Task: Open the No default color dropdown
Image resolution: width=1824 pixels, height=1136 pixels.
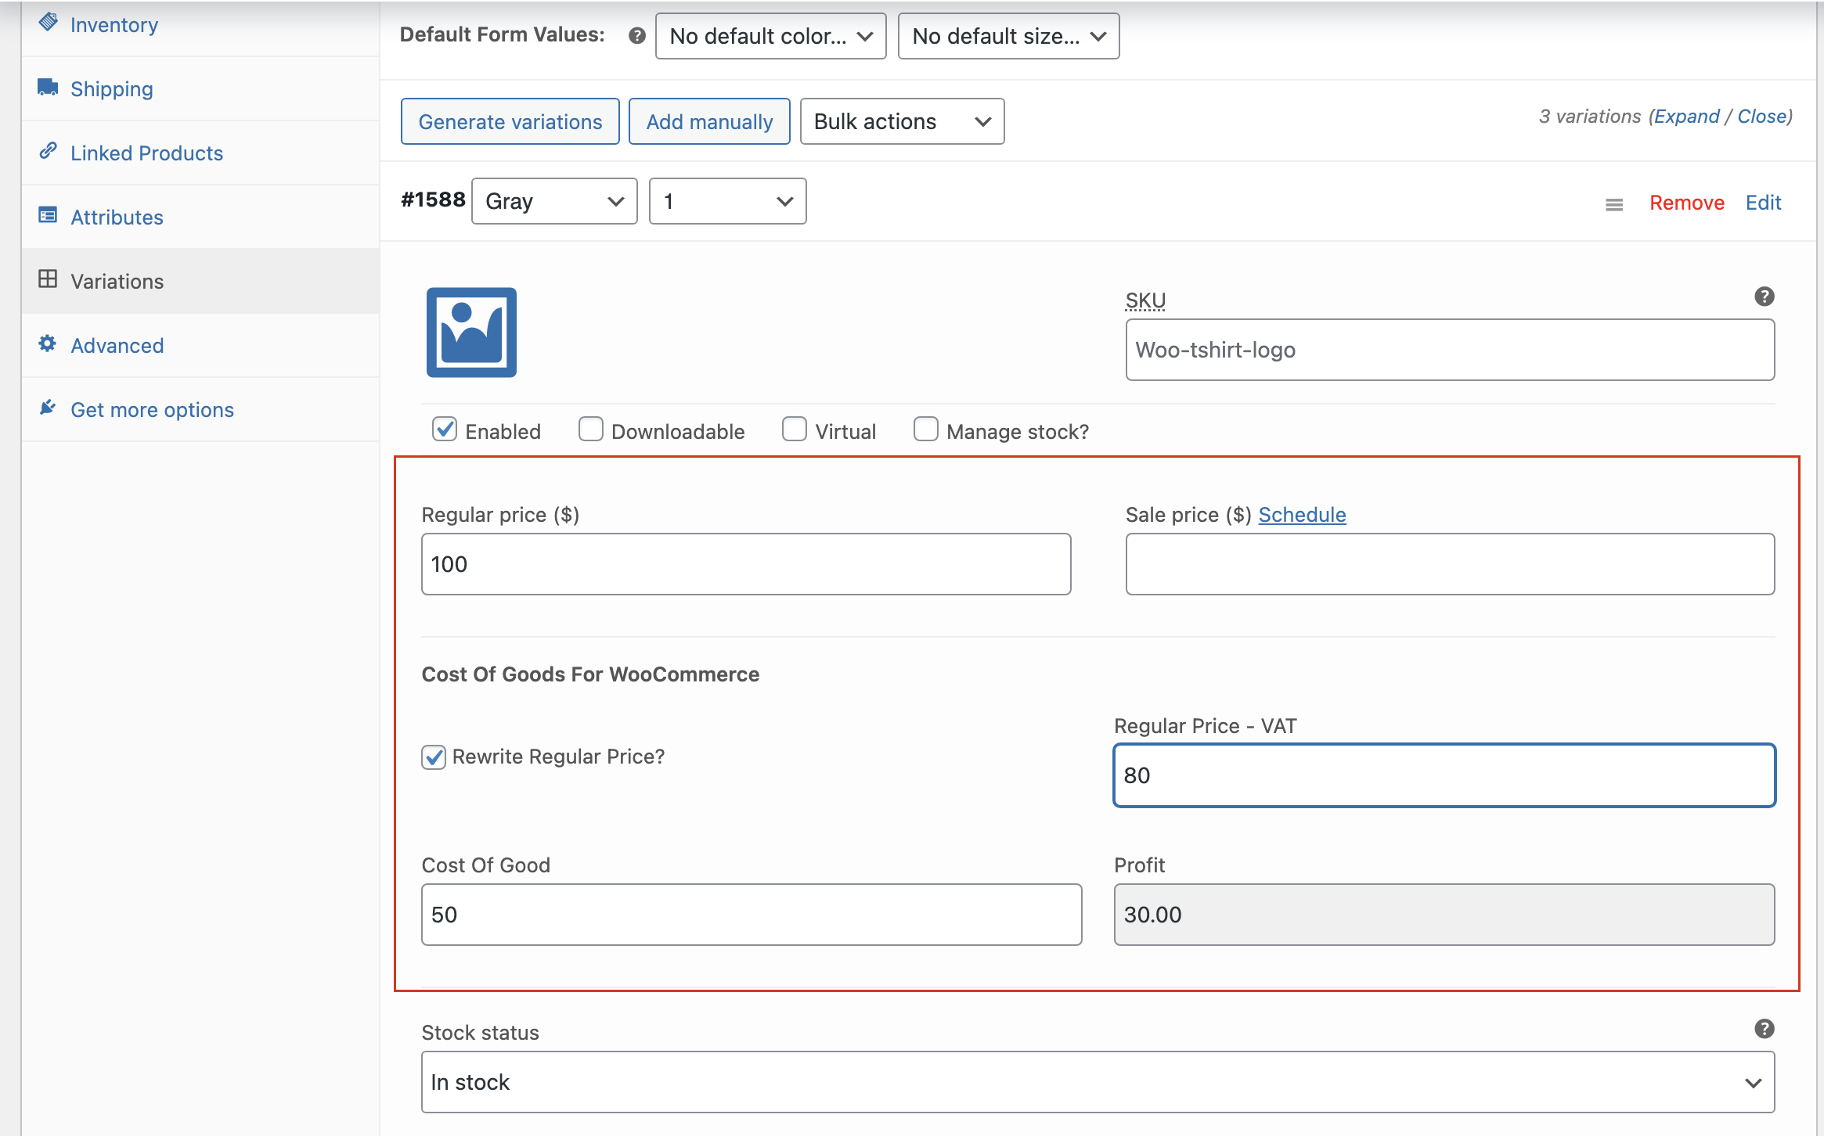Action: [x=770, y=36]
